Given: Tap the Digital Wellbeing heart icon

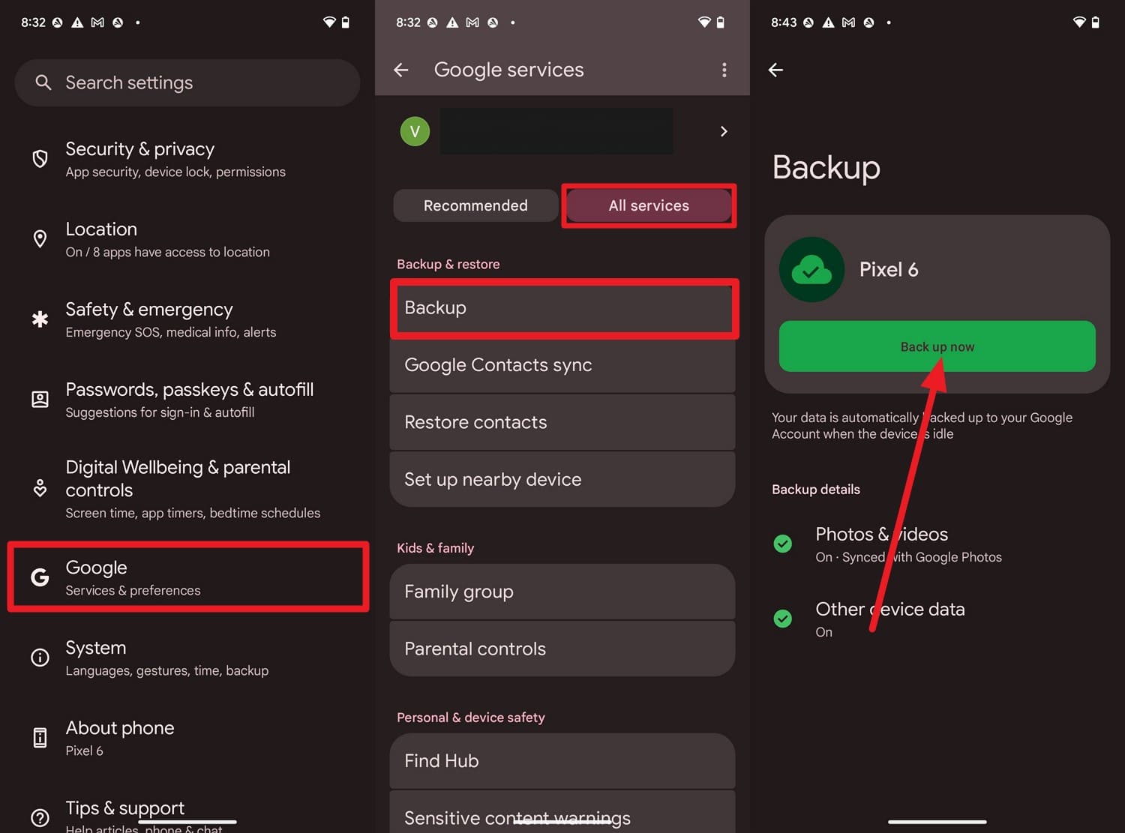Looking at the screenshot, I should 40,488.
